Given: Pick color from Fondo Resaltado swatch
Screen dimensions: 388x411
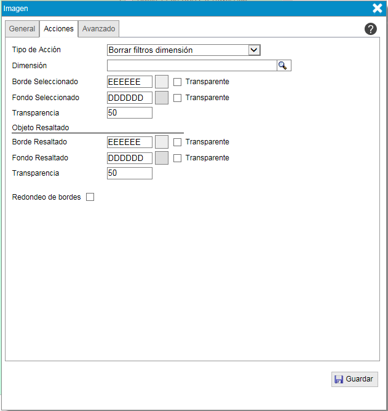Looking at the screenshot, I should 162,158.
